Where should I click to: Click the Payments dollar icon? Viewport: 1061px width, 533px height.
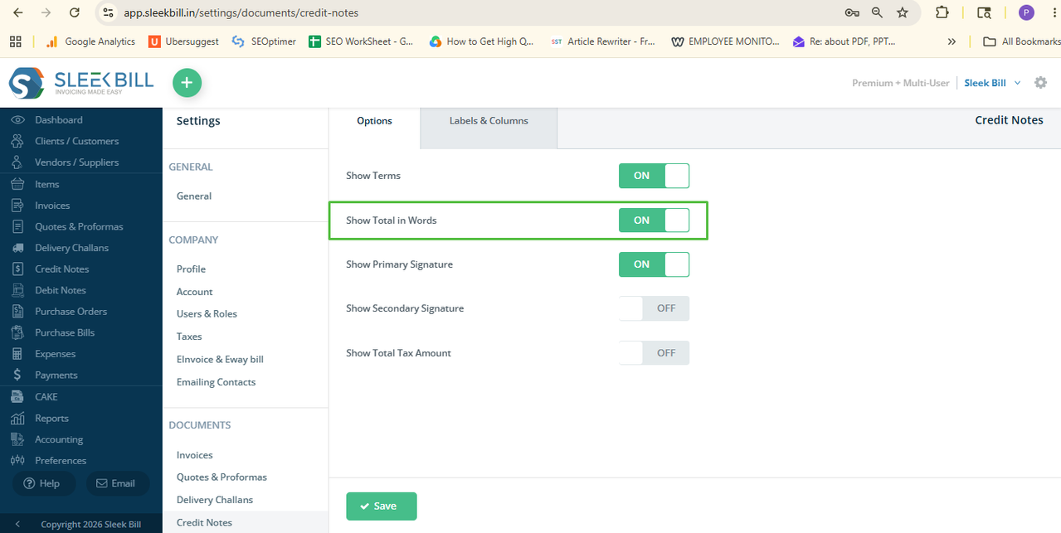[x=17, y=375]
